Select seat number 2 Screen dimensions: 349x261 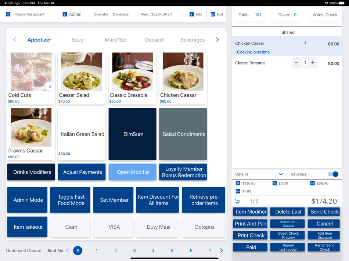(115, 251)
